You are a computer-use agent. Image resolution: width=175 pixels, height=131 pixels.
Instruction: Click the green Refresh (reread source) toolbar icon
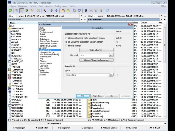[10, 11]
